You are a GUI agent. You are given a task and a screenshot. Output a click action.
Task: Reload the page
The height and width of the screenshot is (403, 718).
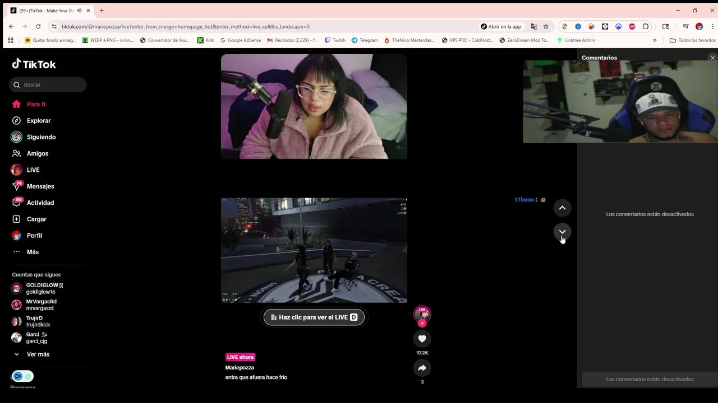pyautogui.click(x=38, y=26)
